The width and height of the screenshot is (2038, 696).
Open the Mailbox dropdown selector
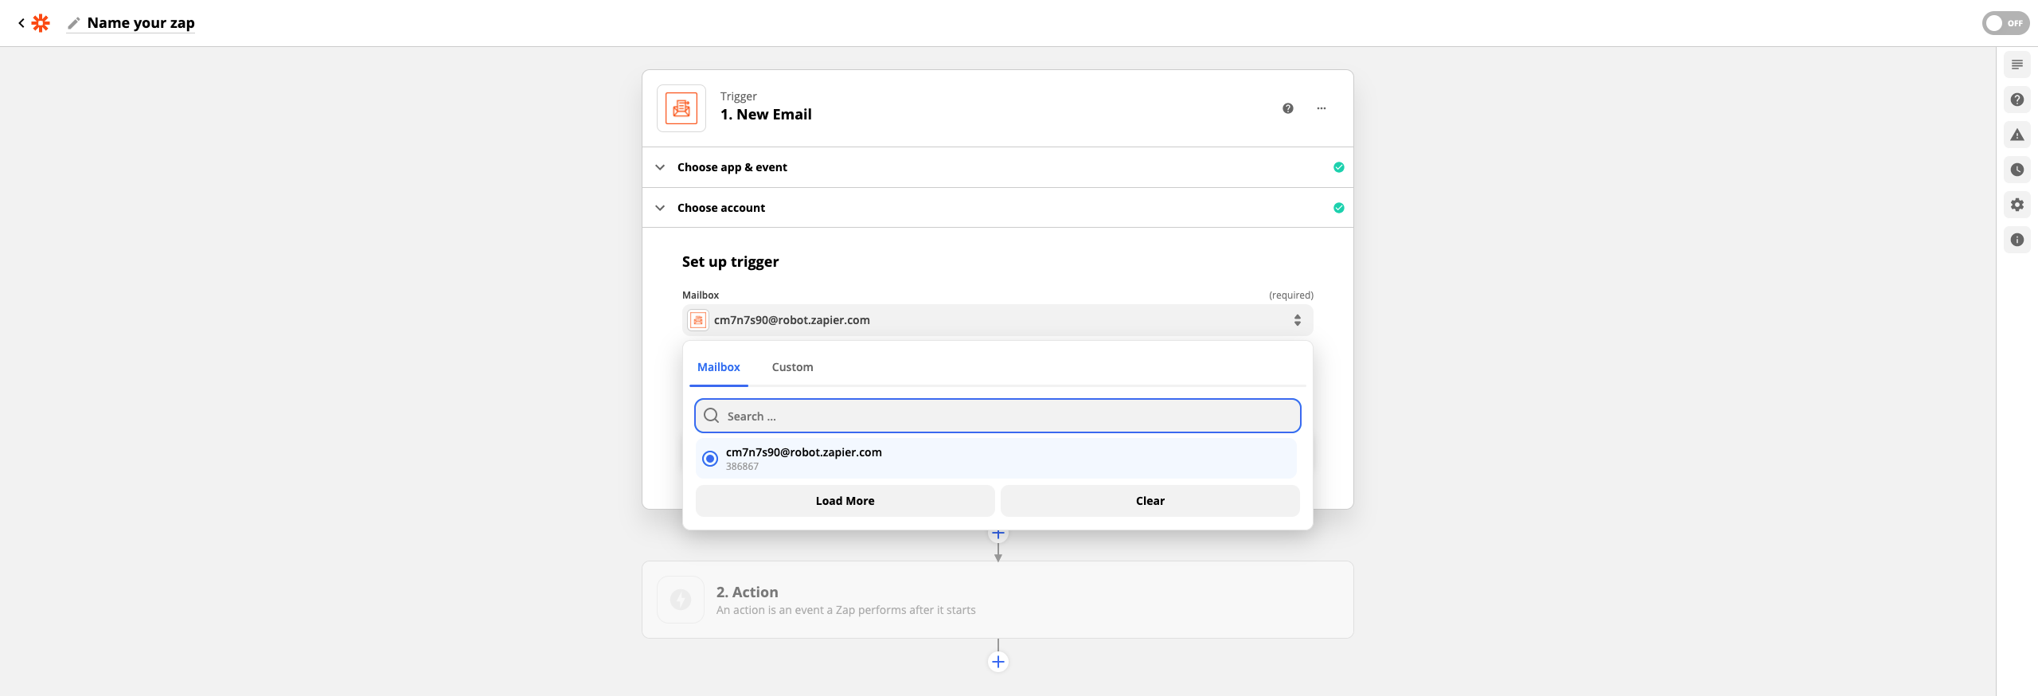pos(997,320)
